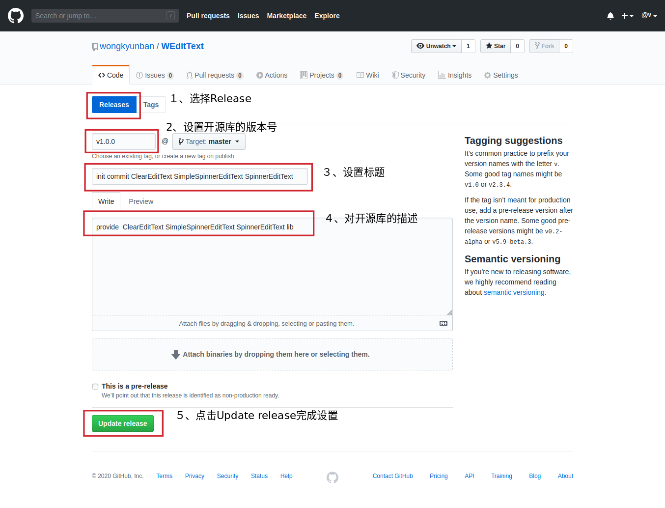Switch to the repository Issues tab

[155, 75]
